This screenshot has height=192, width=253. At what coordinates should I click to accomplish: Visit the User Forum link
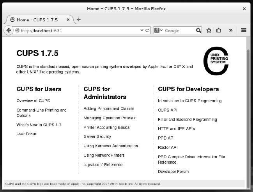click(x=27, y=134)
